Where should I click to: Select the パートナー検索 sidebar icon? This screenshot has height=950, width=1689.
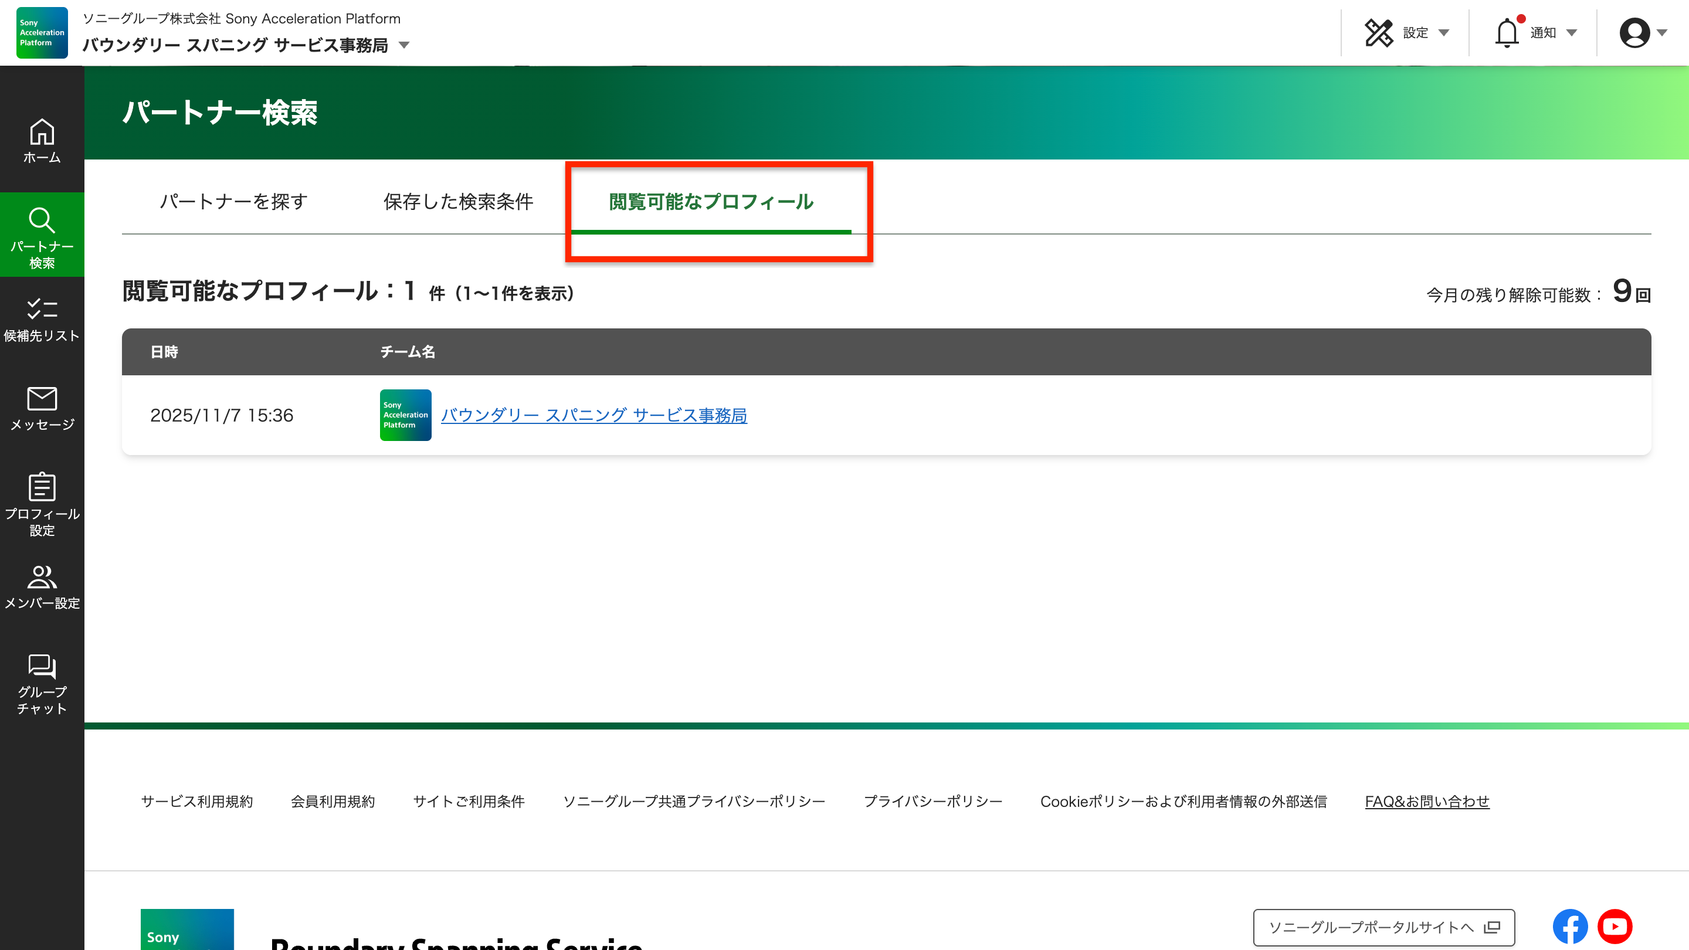pos(41,235)
